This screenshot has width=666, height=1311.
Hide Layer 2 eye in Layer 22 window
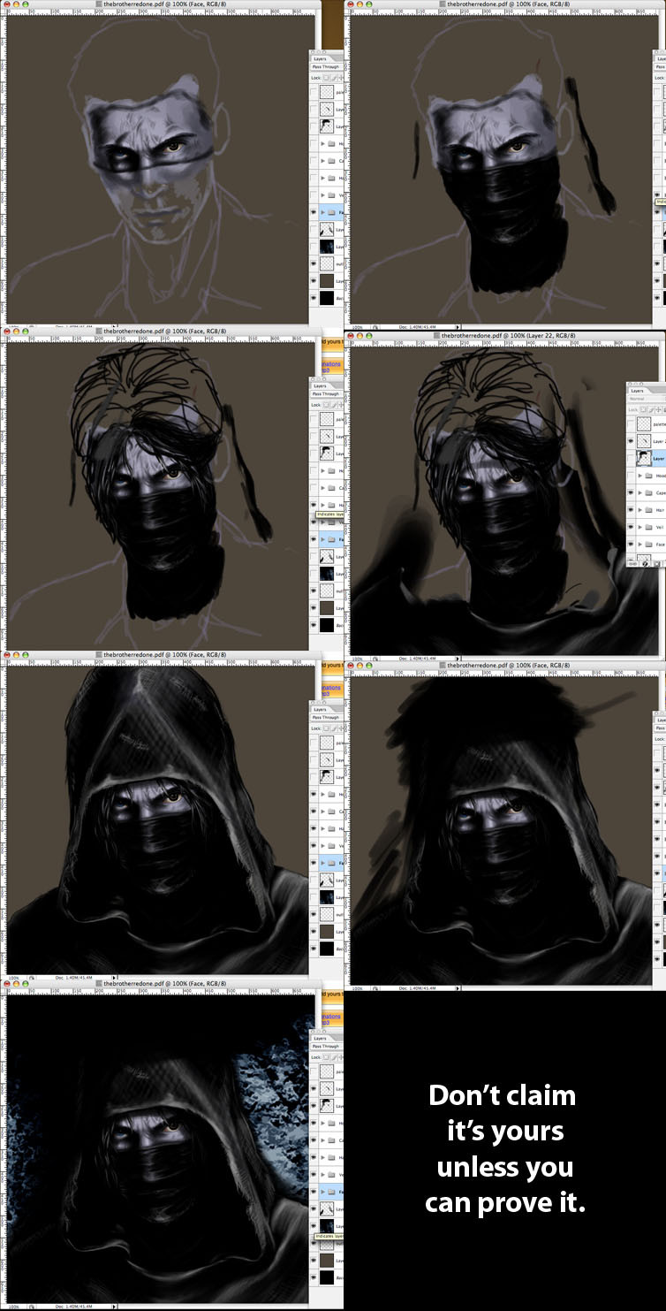[x=631, y=441]
